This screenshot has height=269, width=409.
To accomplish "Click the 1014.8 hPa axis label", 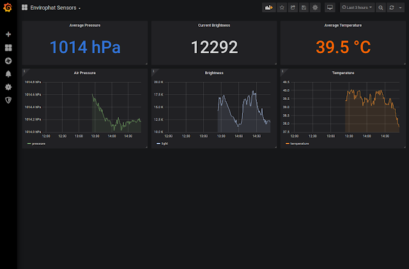I will [33, 82].
